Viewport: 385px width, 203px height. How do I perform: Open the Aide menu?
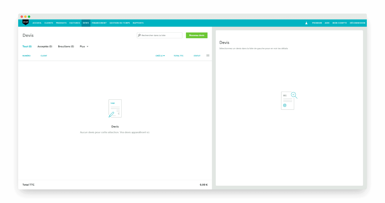(327, 23)
